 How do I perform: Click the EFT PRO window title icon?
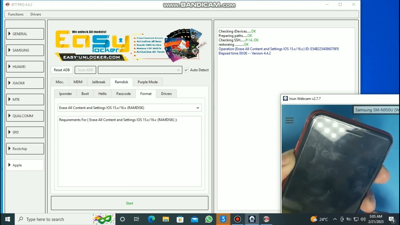7,4
